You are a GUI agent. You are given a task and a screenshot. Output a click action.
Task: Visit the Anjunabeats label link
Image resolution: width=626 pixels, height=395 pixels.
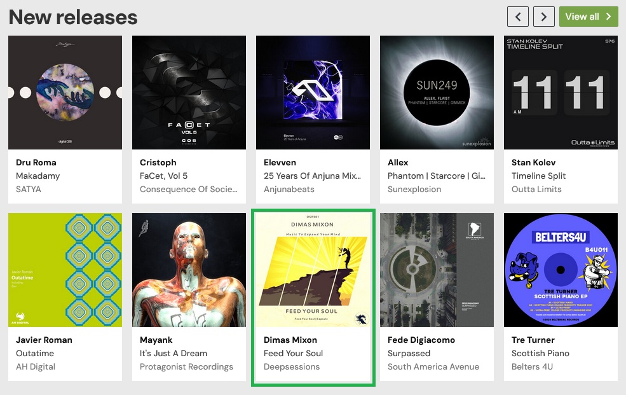(289, 190)
